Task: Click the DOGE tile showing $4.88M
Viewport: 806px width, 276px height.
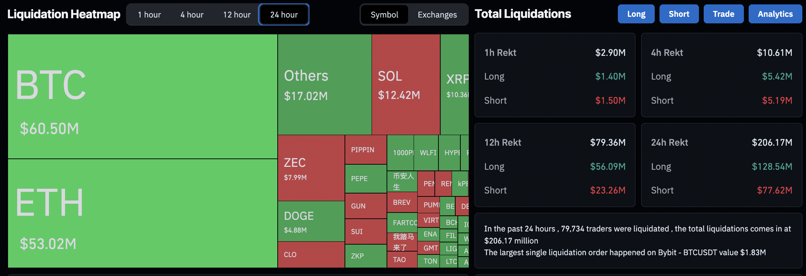Action: [x=311, y=221]
